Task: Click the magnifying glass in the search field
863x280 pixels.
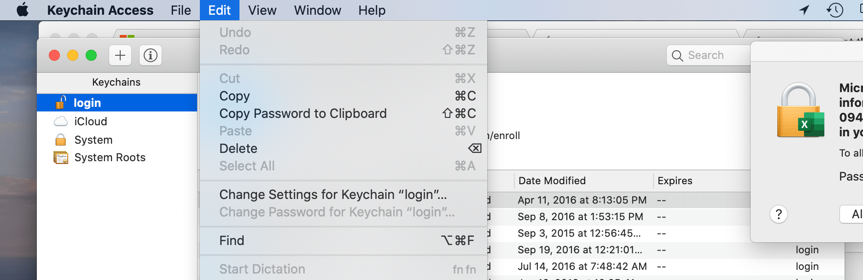Action: (677, 55)
